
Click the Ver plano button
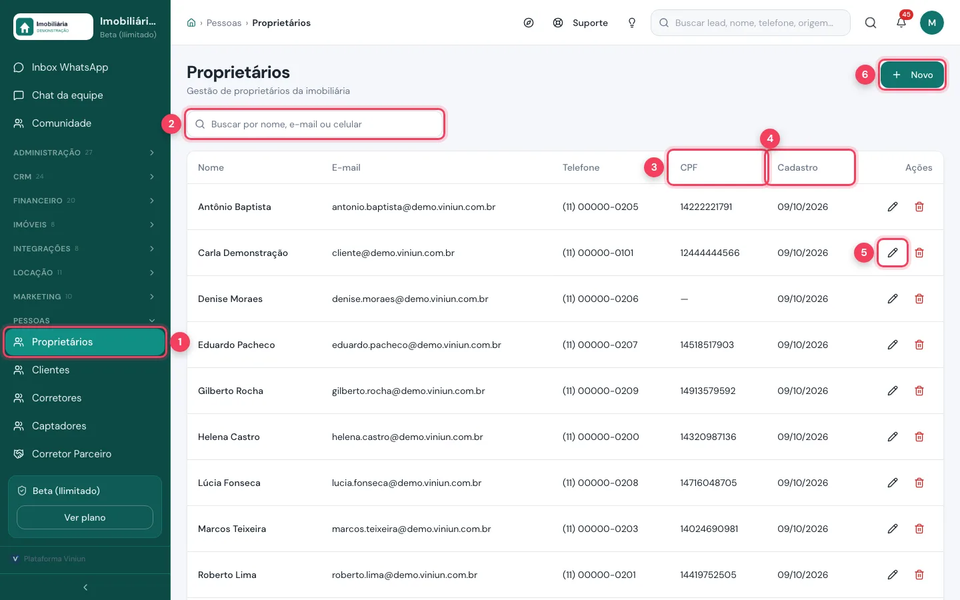pos(85,517)
